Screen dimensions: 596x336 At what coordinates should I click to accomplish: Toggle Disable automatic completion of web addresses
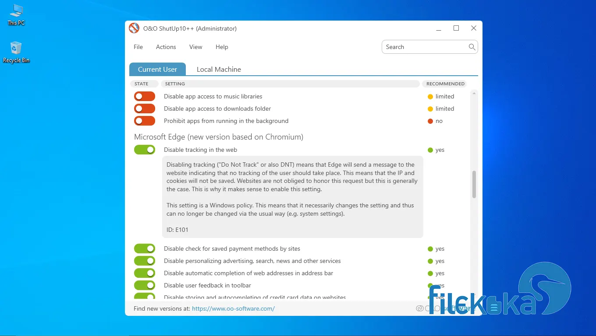pyautogui.click(x=145, y=273)
